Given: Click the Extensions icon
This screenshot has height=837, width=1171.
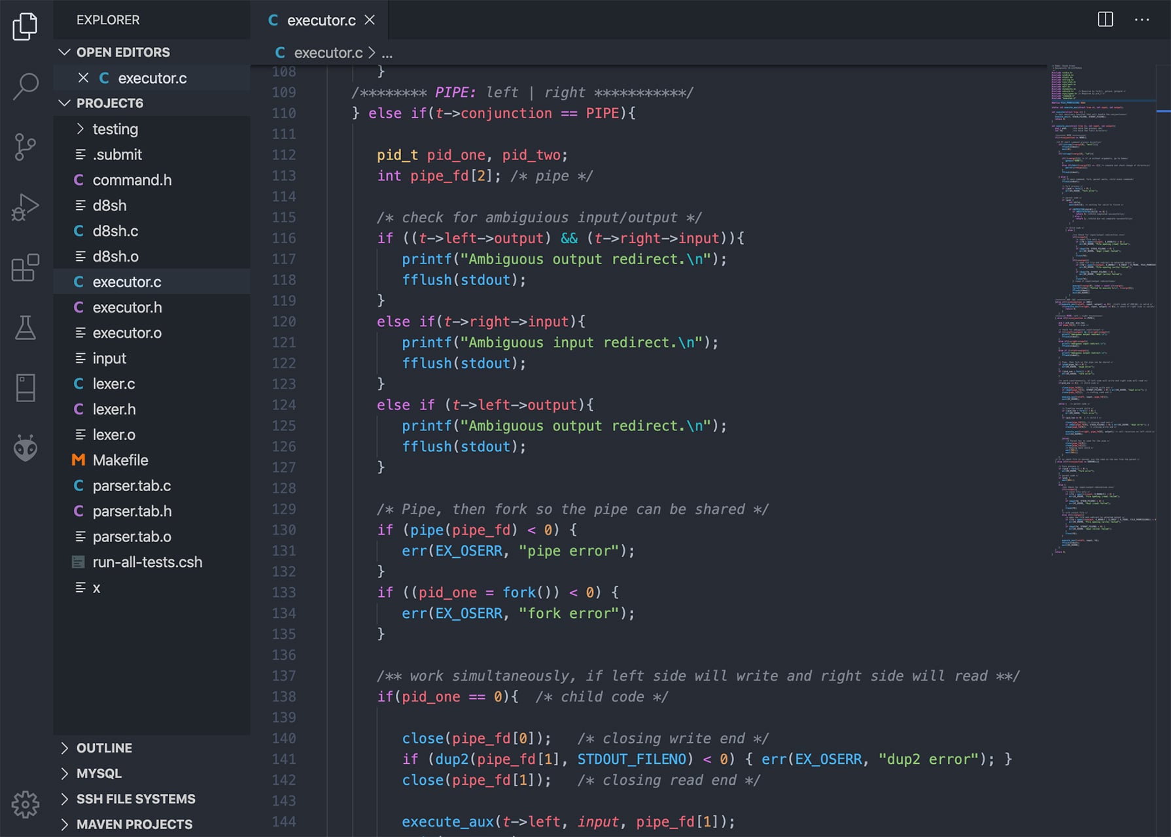Looking at the screenshot, I should [x=25, y=268].
